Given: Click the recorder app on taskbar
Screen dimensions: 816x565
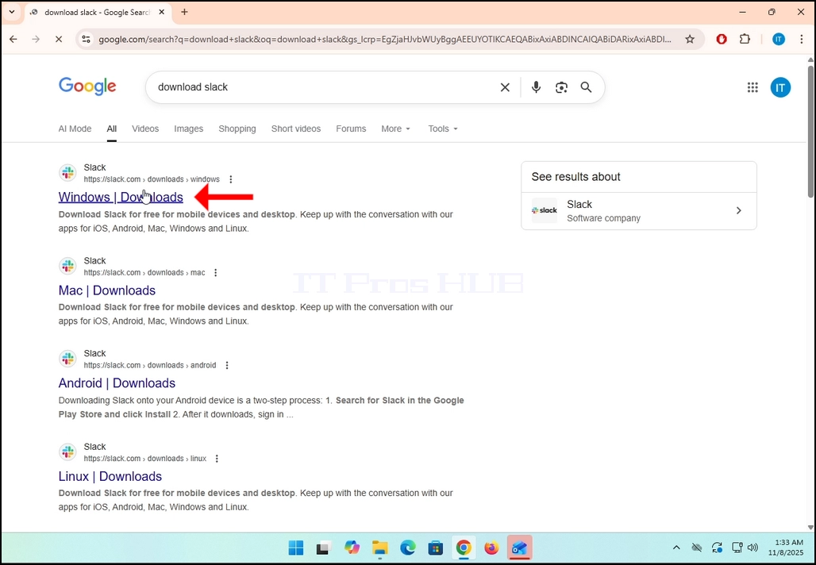Looking at the screenshot, I should pyautogui.click(x=519, y=548).
